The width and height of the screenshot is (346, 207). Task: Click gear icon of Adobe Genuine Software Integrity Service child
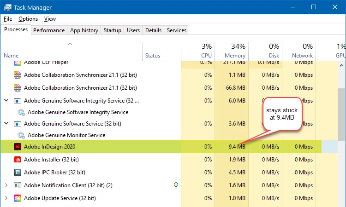[21, 112]
